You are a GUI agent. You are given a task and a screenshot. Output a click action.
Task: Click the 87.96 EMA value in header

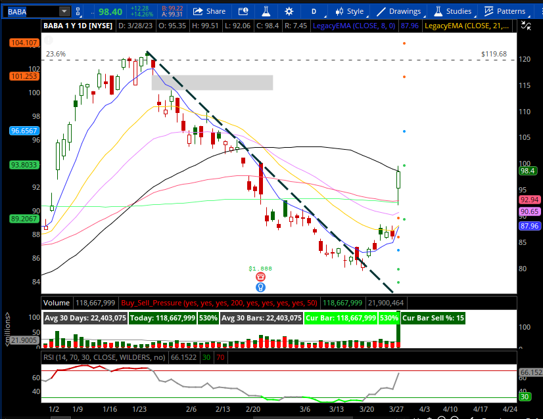coord(410,26)
